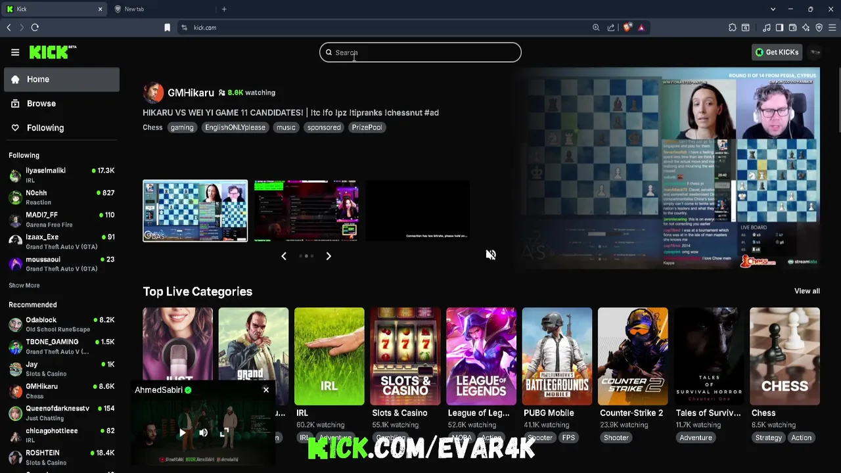The width and height of the screenshot is (841, 473).
Task: Click the Get KICKs button
Action: click(x=777, y=53)
